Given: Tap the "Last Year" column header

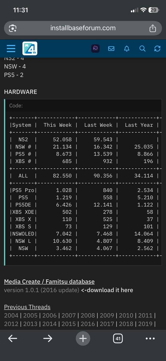Looking at the screenshot, I should click(139, 125).
